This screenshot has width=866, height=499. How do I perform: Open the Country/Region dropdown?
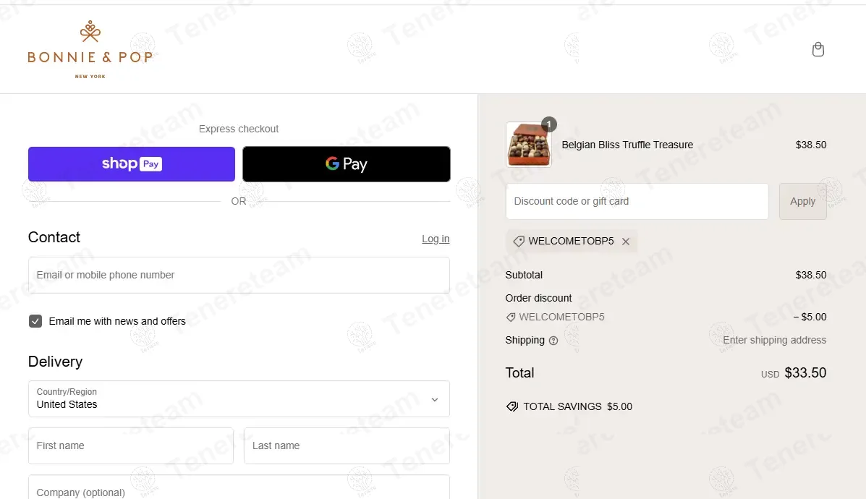coord(239,399)
